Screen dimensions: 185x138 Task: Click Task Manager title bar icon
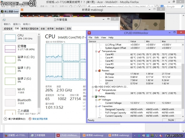click(4, 20)
